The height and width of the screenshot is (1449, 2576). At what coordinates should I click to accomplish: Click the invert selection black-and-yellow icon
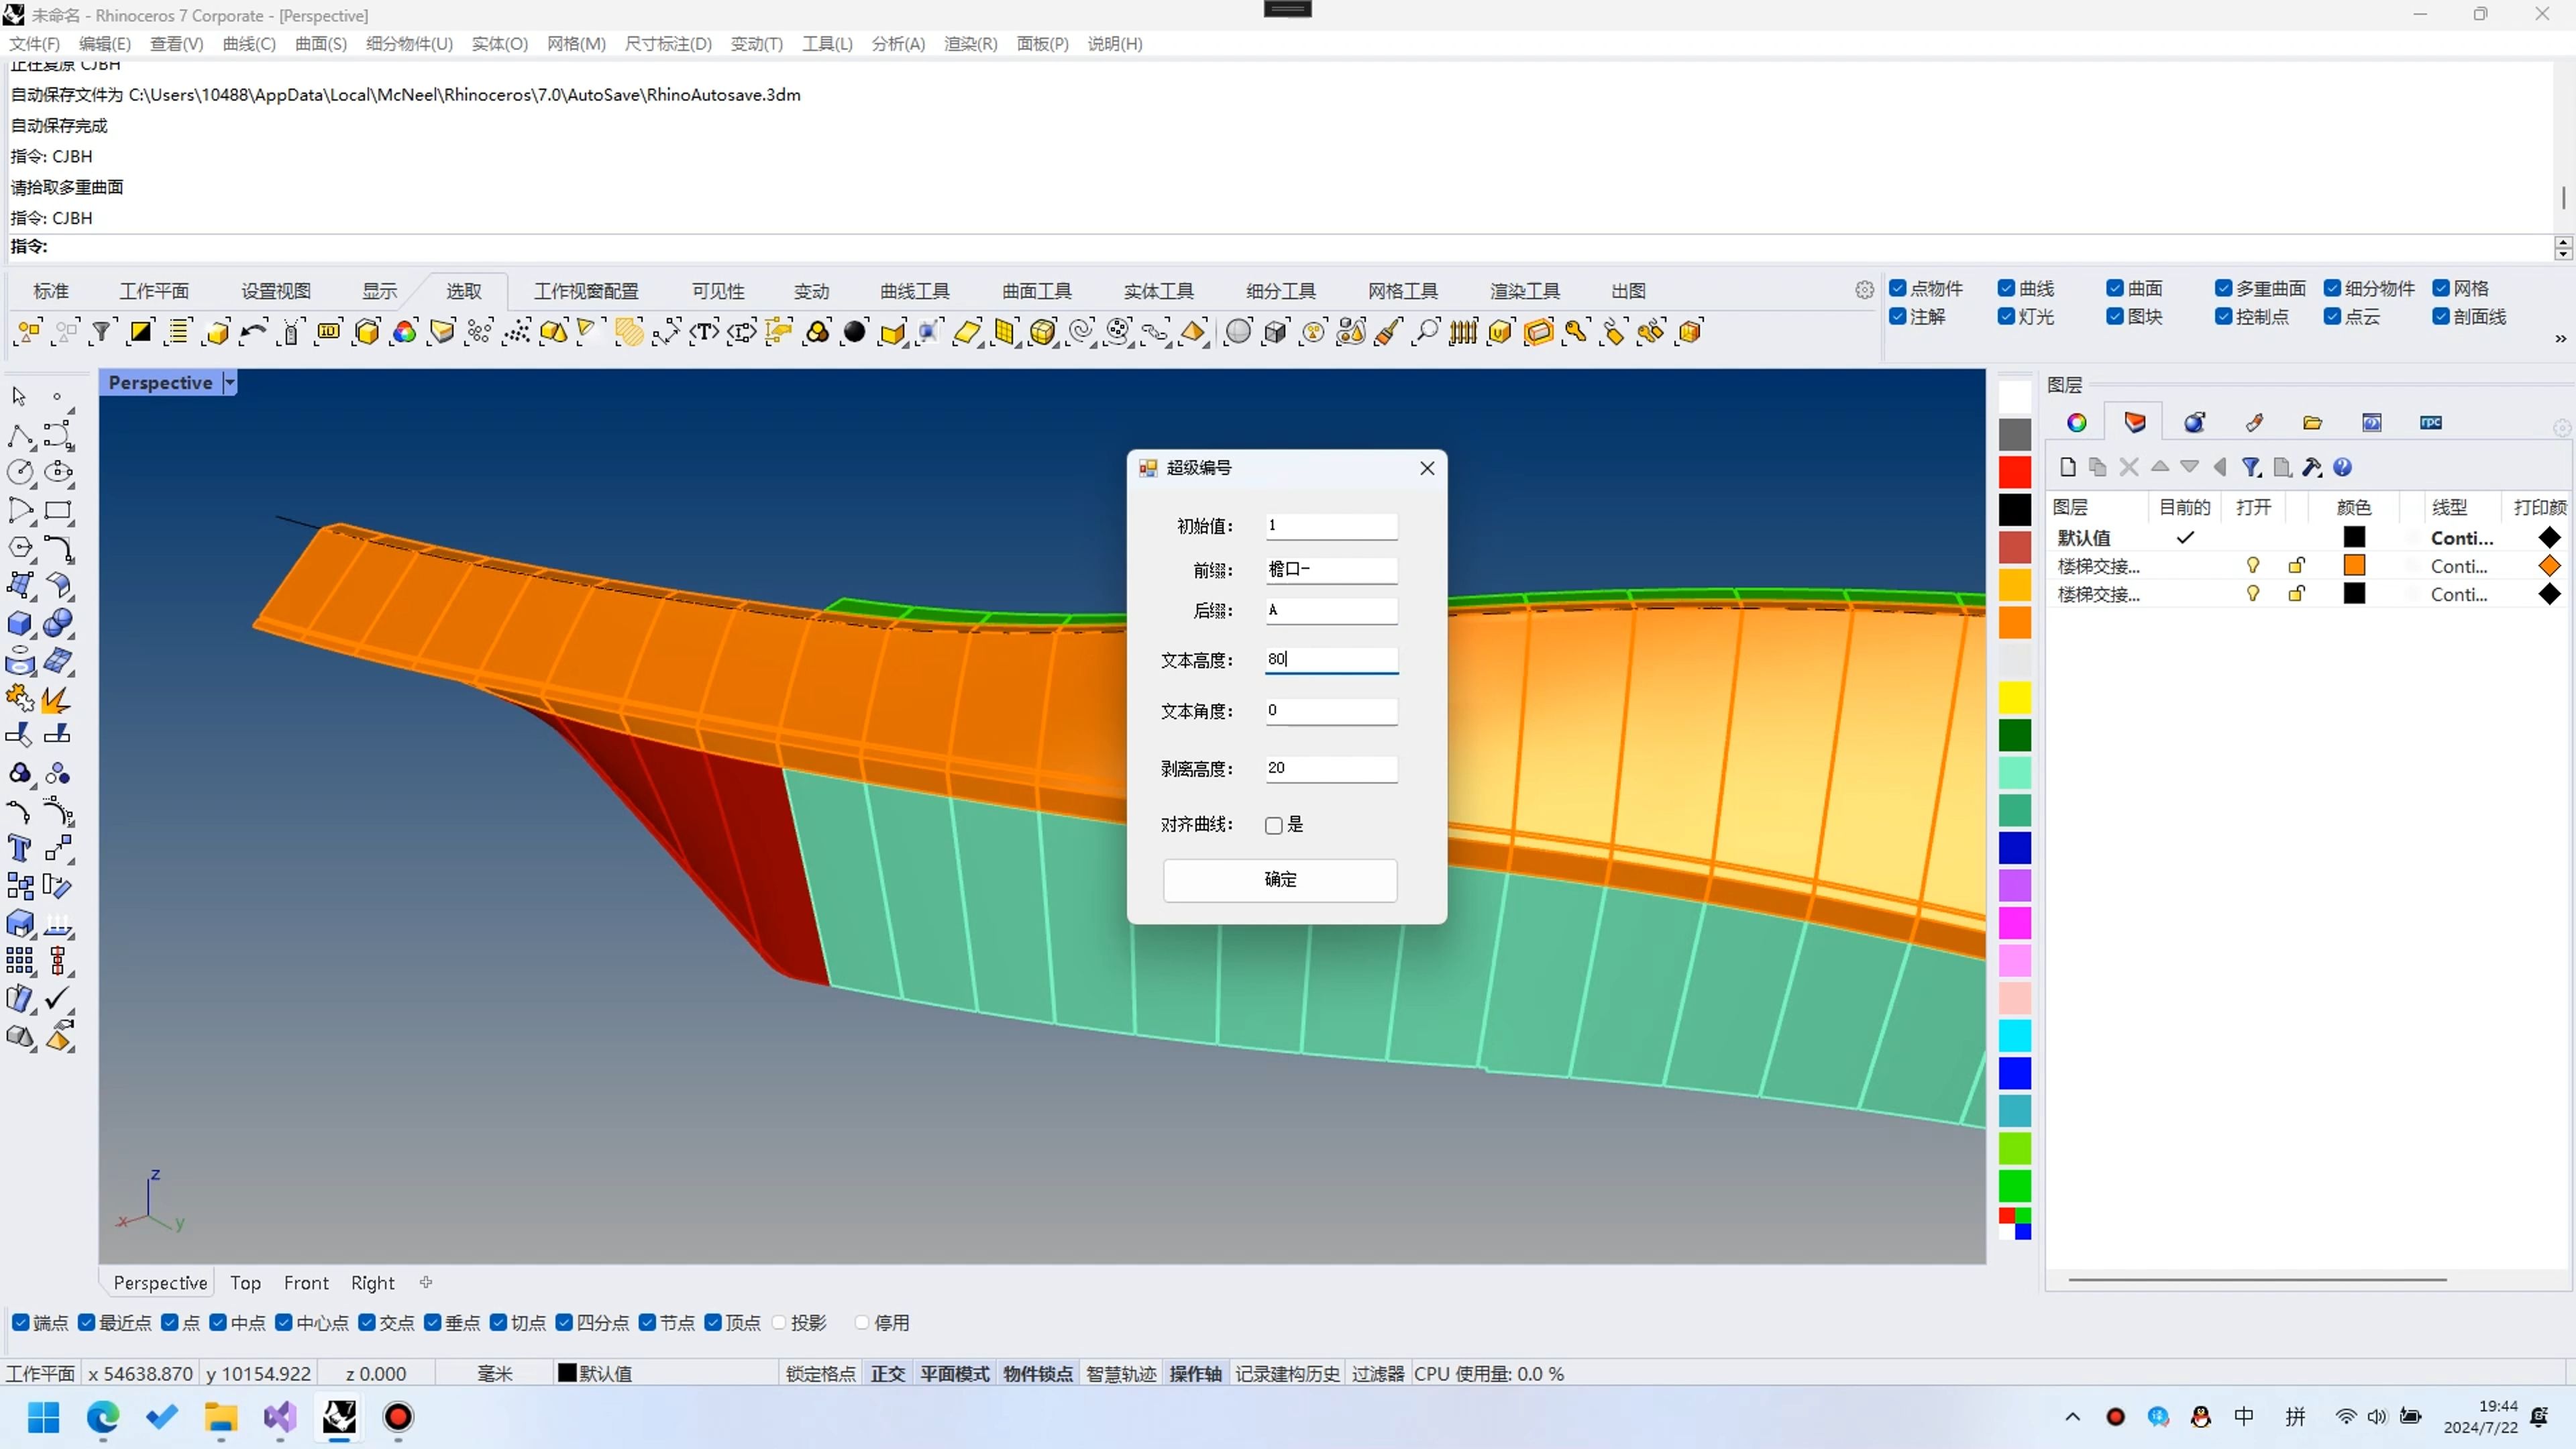[x=141, y=332]
